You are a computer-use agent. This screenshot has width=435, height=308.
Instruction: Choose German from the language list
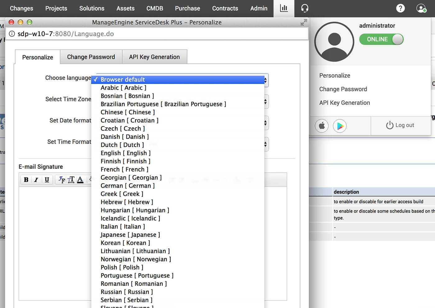pos(178,186)
